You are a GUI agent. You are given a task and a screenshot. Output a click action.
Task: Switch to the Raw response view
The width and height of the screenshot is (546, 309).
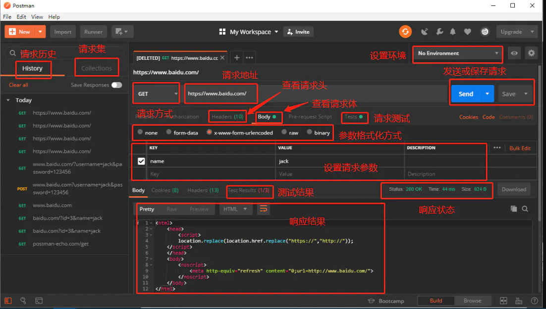(x=171, y=209)
